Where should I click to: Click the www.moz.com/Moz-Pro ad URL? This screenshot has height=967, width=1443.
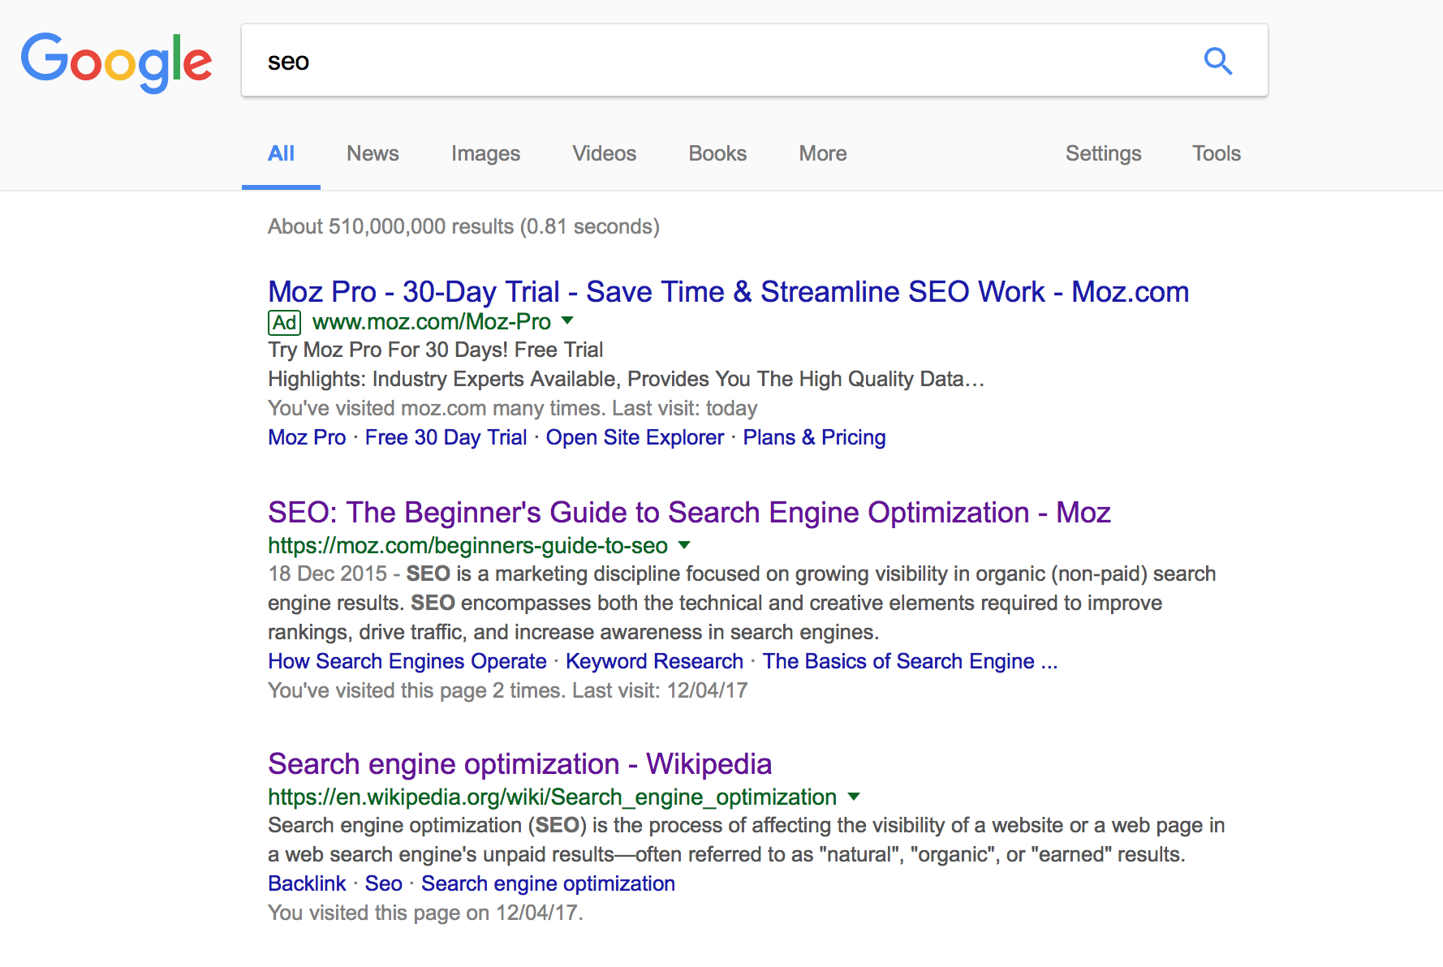tap(431, 322)
